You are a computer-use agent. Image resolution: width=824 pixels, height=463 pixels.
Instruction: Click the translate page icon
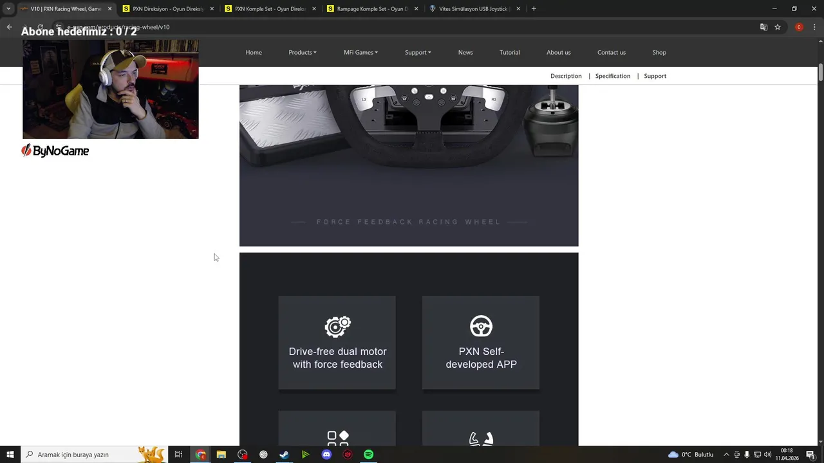click(x=763, y=27)
